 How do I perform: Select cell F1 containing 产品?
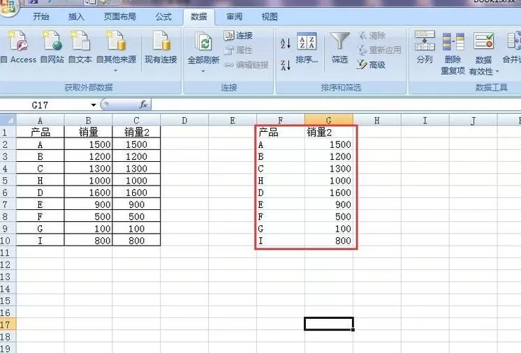[x=281, y=132]
